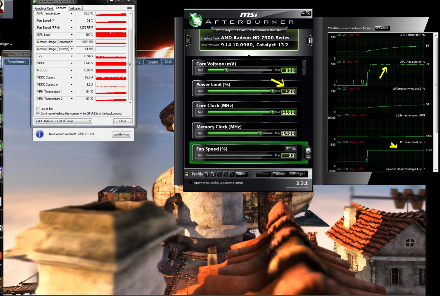Image resolution: width=440 pixels, height=296 pixels.
Task: Open the Kombustor K side button
Action: 188,41
